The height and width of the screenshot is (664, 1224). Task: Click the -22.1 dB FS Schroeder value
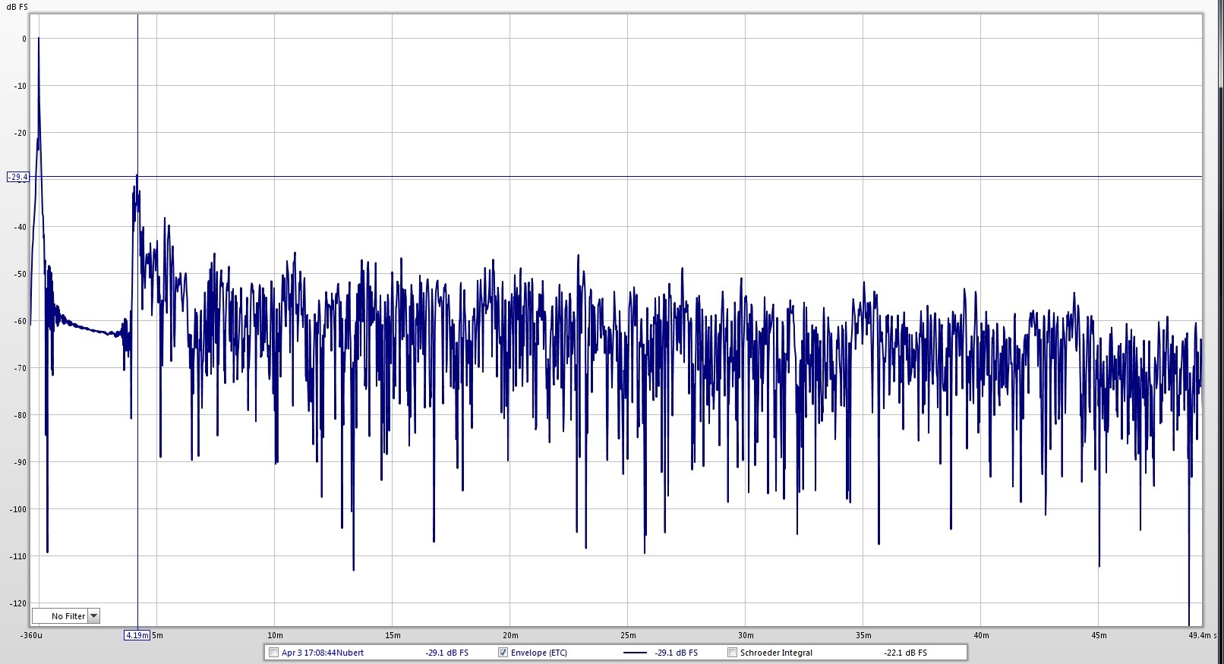(905, 653)
